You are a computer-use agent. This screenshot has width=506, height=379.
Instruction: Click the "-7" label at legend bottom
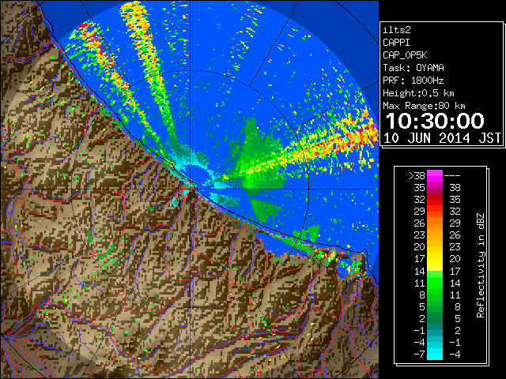(x=419, y=354)
